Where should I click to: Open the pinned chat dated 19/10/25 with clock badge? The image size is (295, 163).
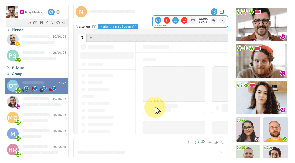pyautogui.click(x=37, y=40)
